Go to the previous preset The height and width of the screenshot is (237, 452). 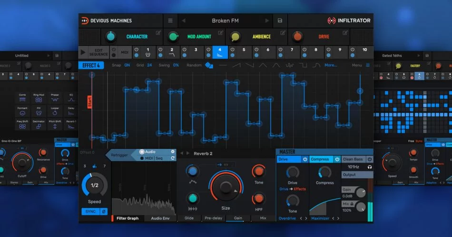[x=184, y=21]
